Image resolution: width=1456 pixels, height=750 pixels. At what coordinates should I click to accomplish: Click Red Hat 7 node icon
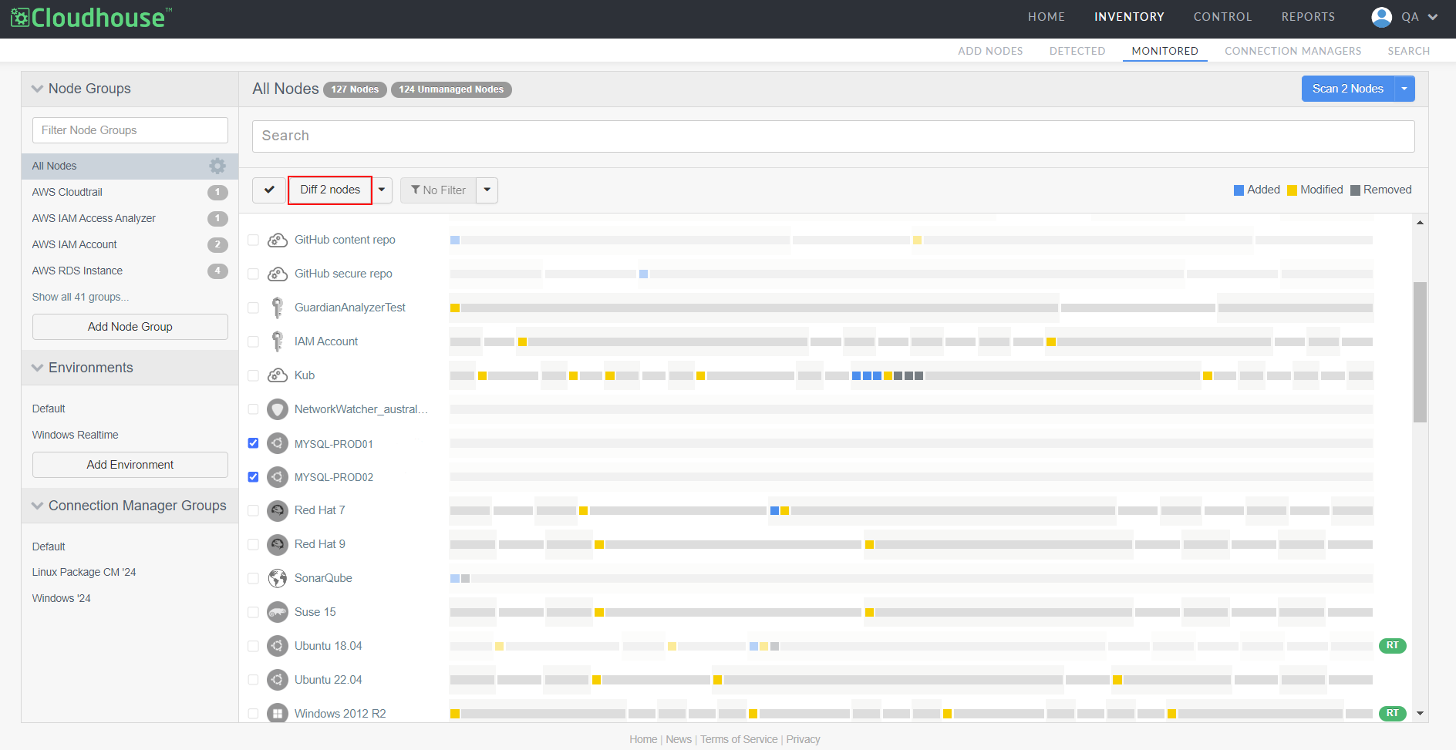click(x=278, y=510)
